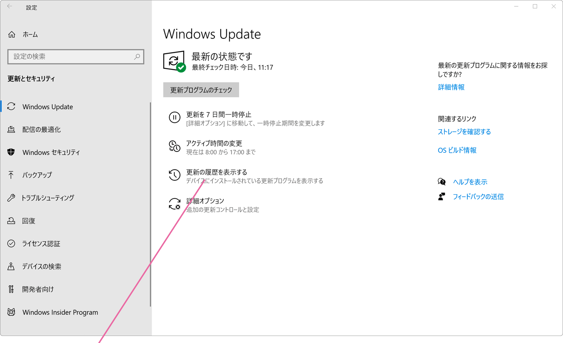Click the back arrow icon in title bar

pyautogui.click(x=10, y=6)
